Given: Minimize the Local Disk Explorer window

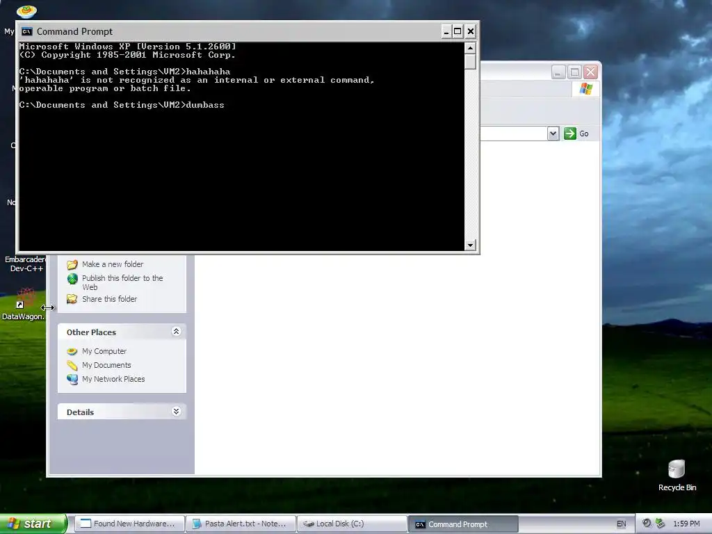Looking at the screenshot, I should click(558, 72).
